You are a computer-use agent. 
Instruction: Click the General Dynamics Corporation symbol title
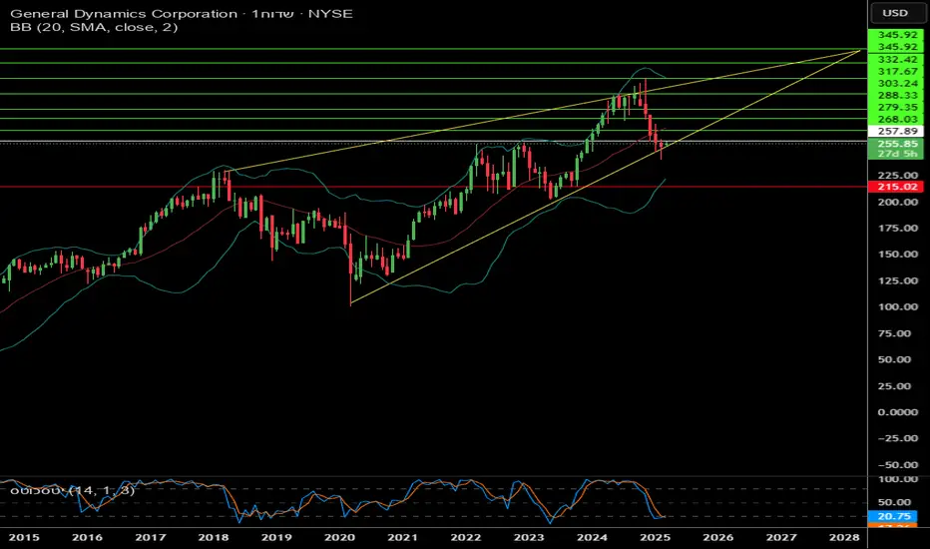click(124, 14)
